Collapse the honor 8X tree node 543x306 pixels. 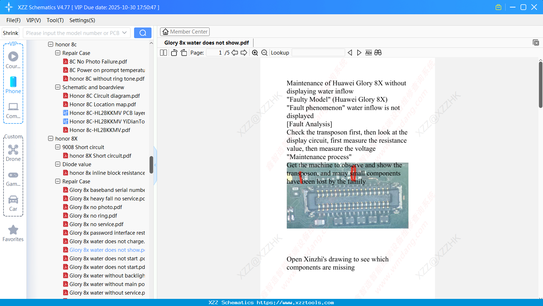coord(51,138)
